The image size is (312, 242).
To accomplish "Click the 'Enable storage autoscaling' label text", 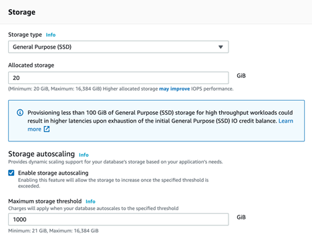I will [53, 173].
